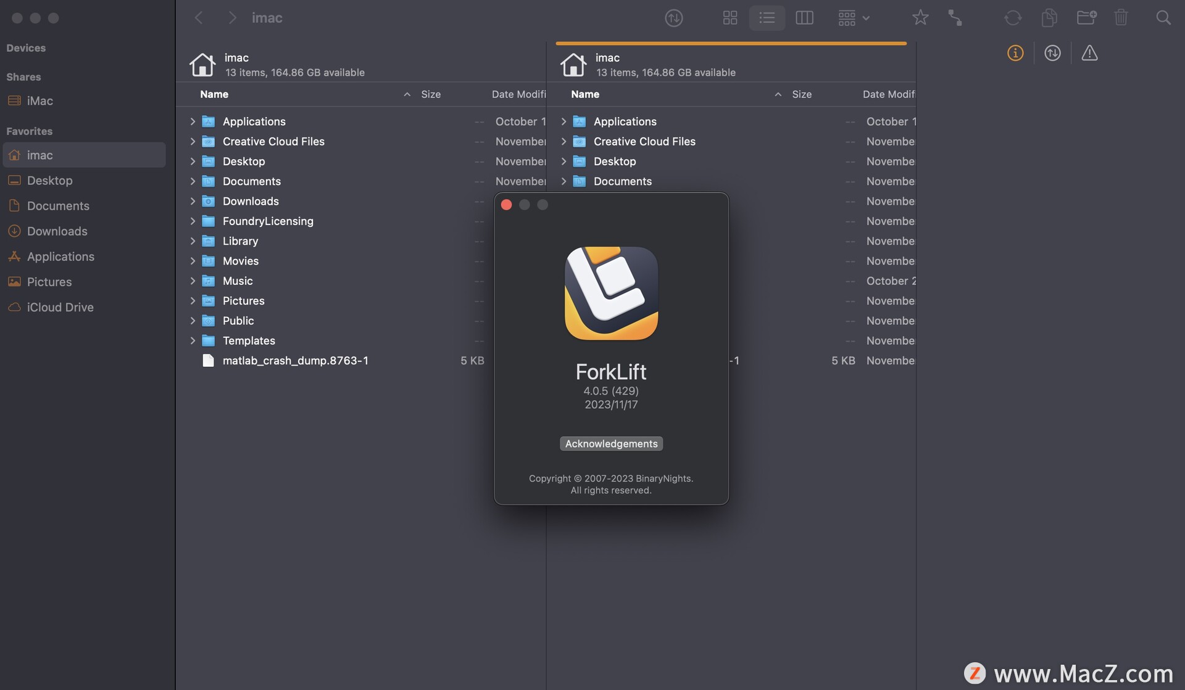1185x690 pixels.
Task: Click the home icon in right pane header
Action: [573, 64]
